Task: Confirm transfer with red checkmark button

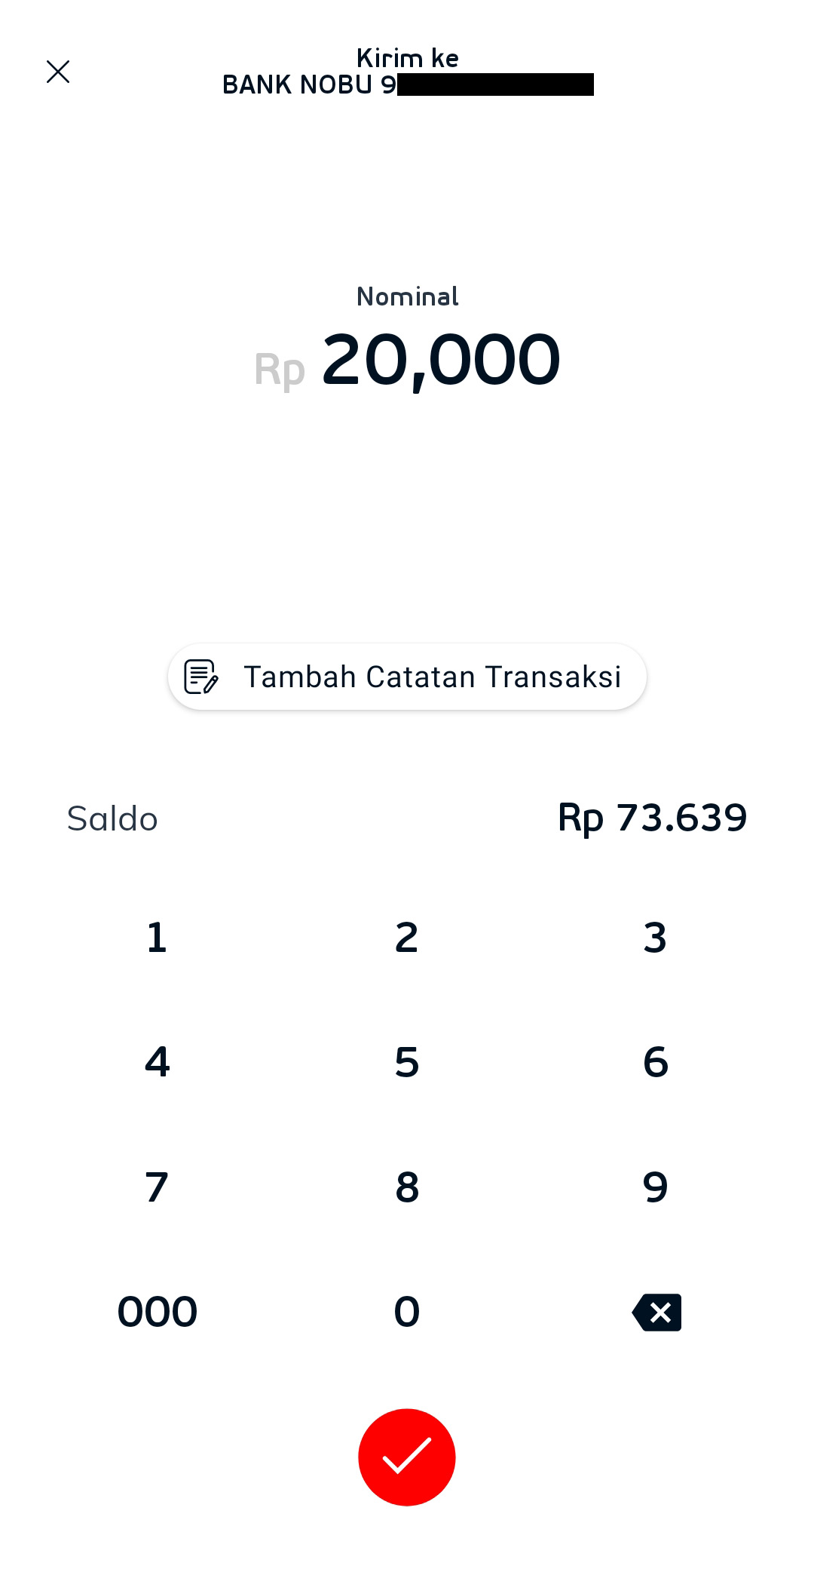Action: point(407,1457)
